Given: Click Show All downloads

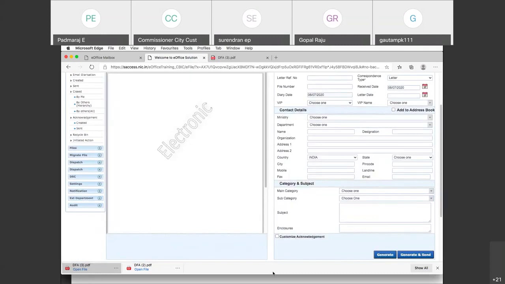Looking at the screenshot, I should point(421,268).
